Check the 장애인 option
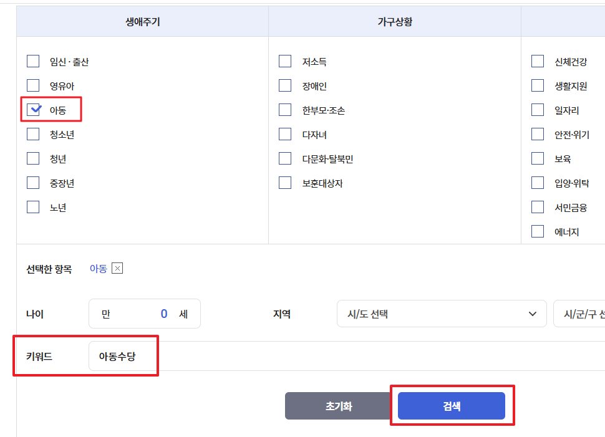 (x=285, y=85)
